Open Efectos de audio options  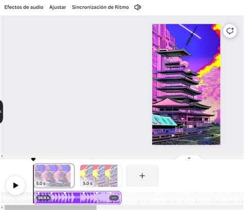point(24,7)
